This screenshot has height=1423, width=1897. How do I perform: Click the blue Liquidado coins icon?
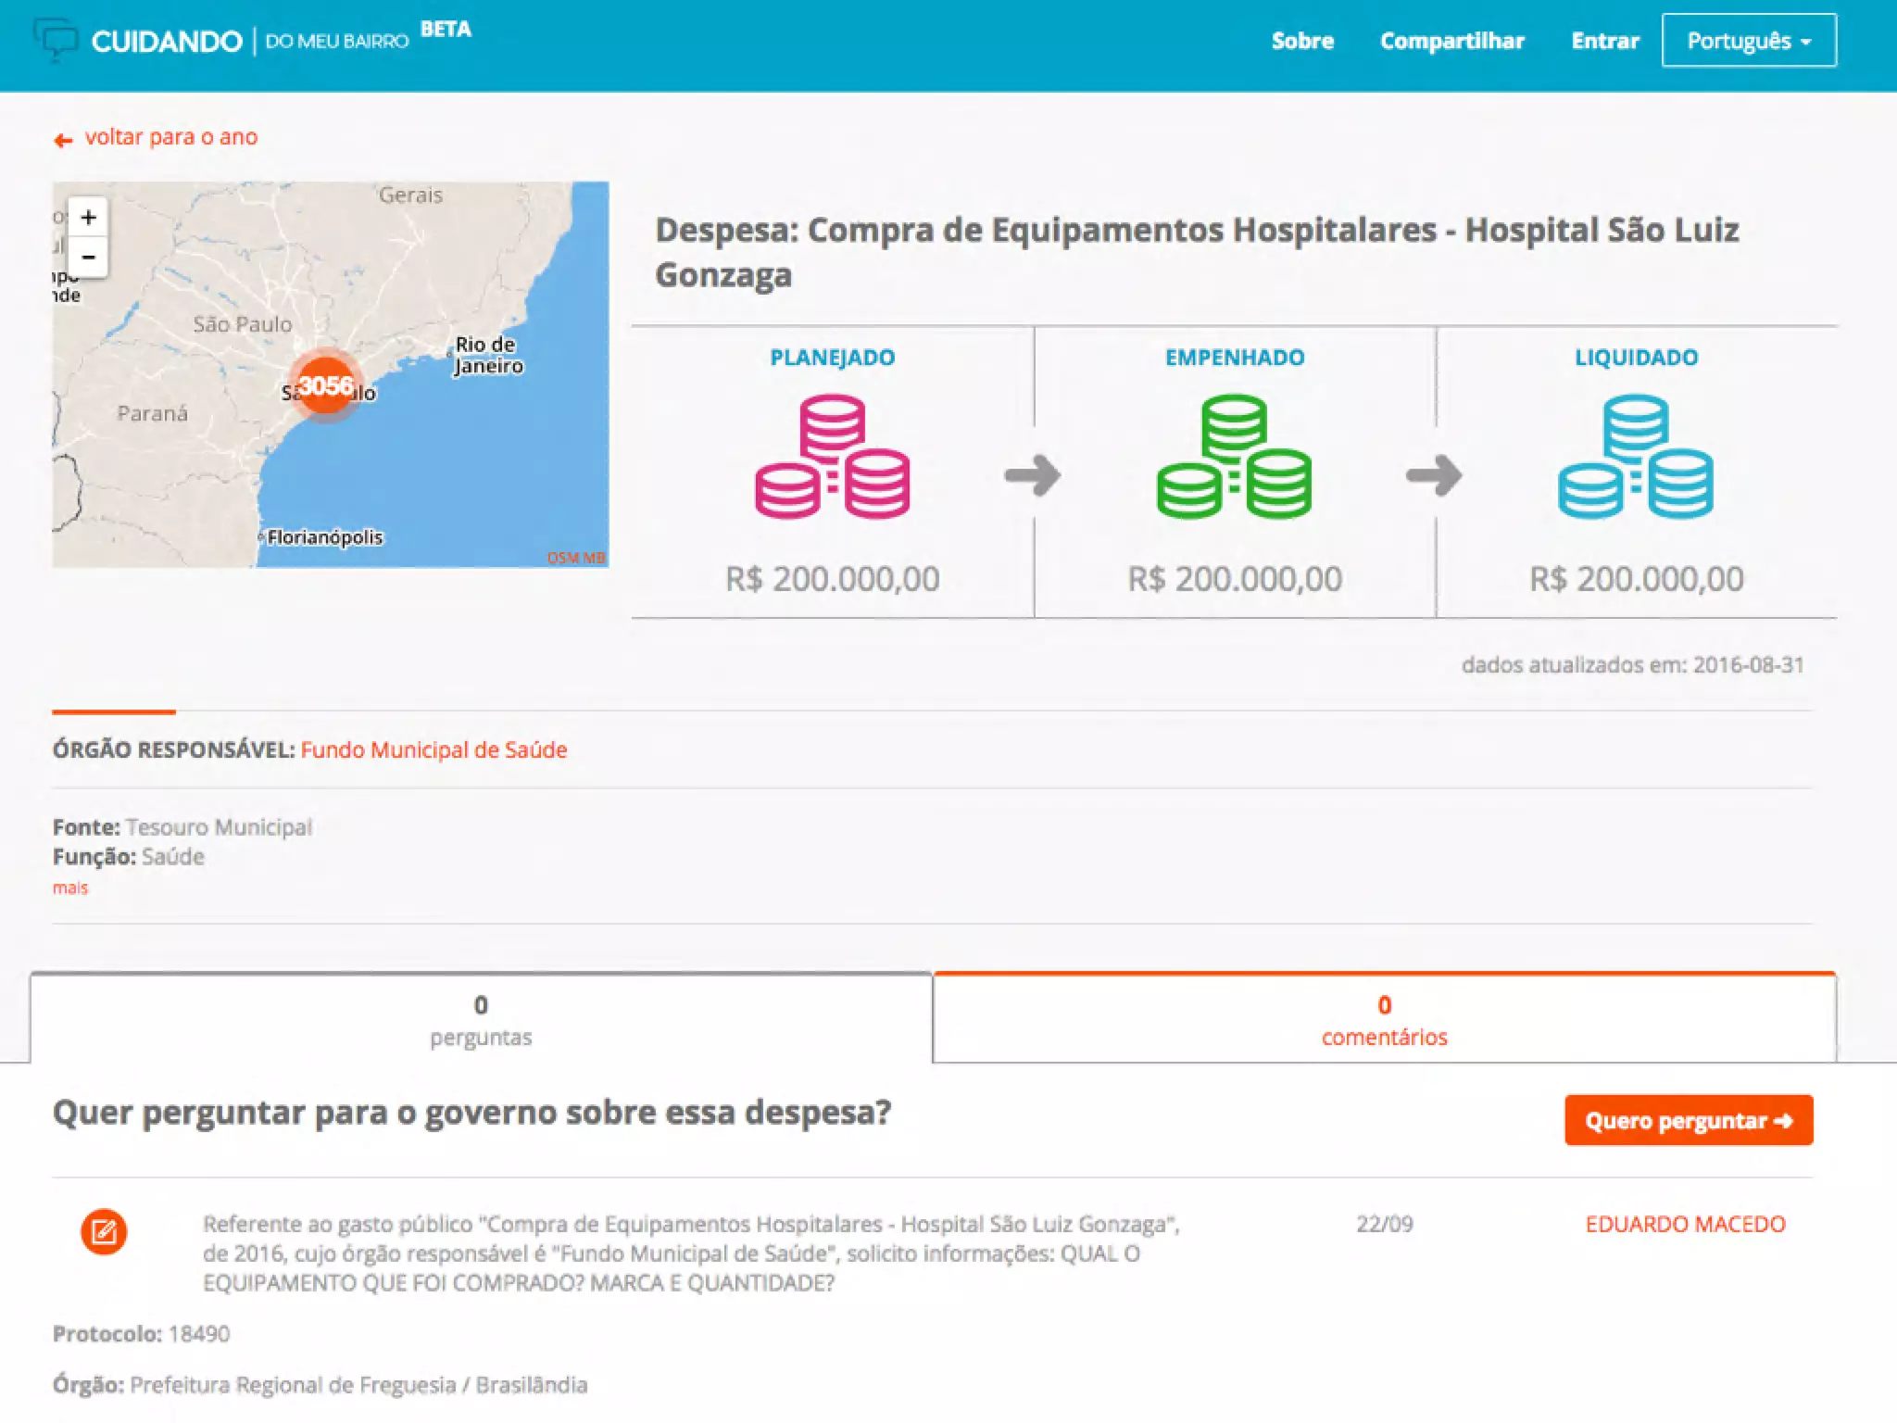coord(1636,458)
